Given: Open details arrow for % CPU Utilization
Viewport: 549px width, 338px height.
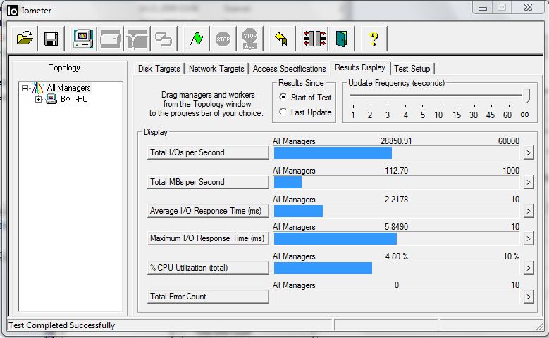Looking at the screenshot, I should coord(529,268).
